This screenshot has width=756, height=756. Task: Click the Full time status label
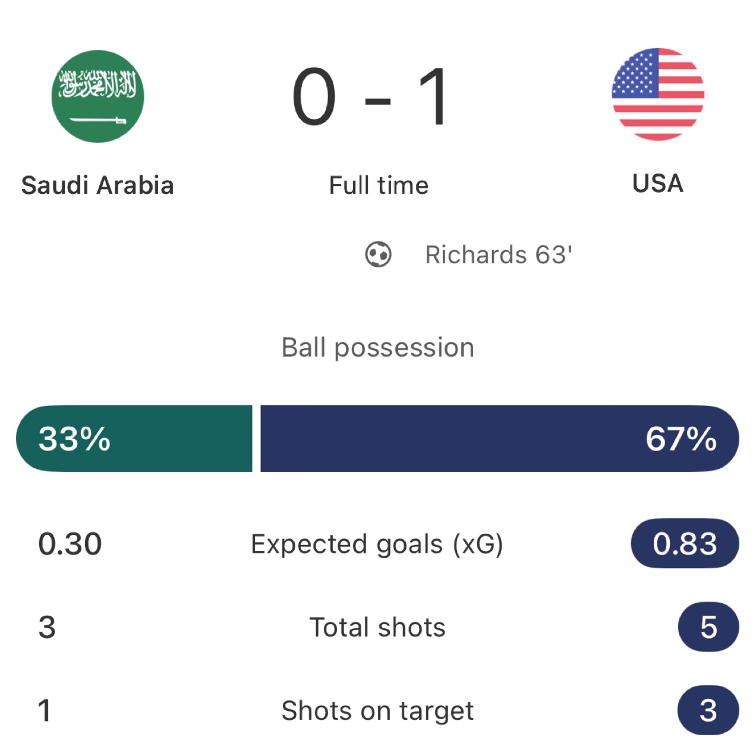pos(379,185)
